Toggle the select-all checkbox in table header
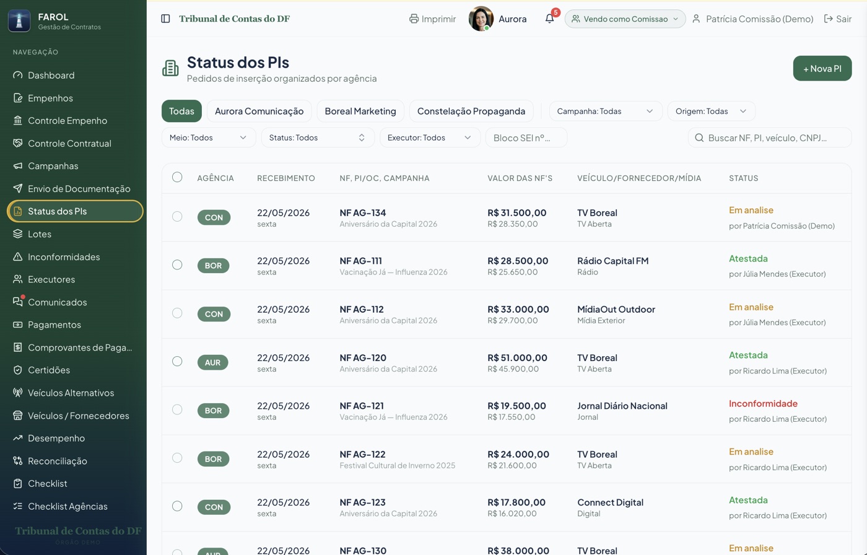 pos(177,177)
